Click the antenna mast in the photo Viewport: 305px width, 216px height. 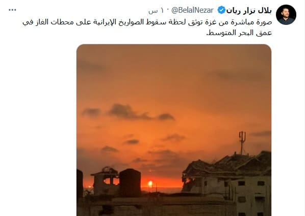tap(242, 143)
